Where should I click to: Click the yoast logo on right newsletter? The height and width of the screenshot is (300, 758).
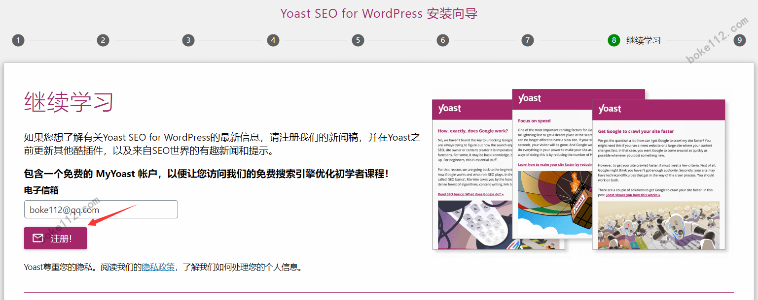[610, 109]
